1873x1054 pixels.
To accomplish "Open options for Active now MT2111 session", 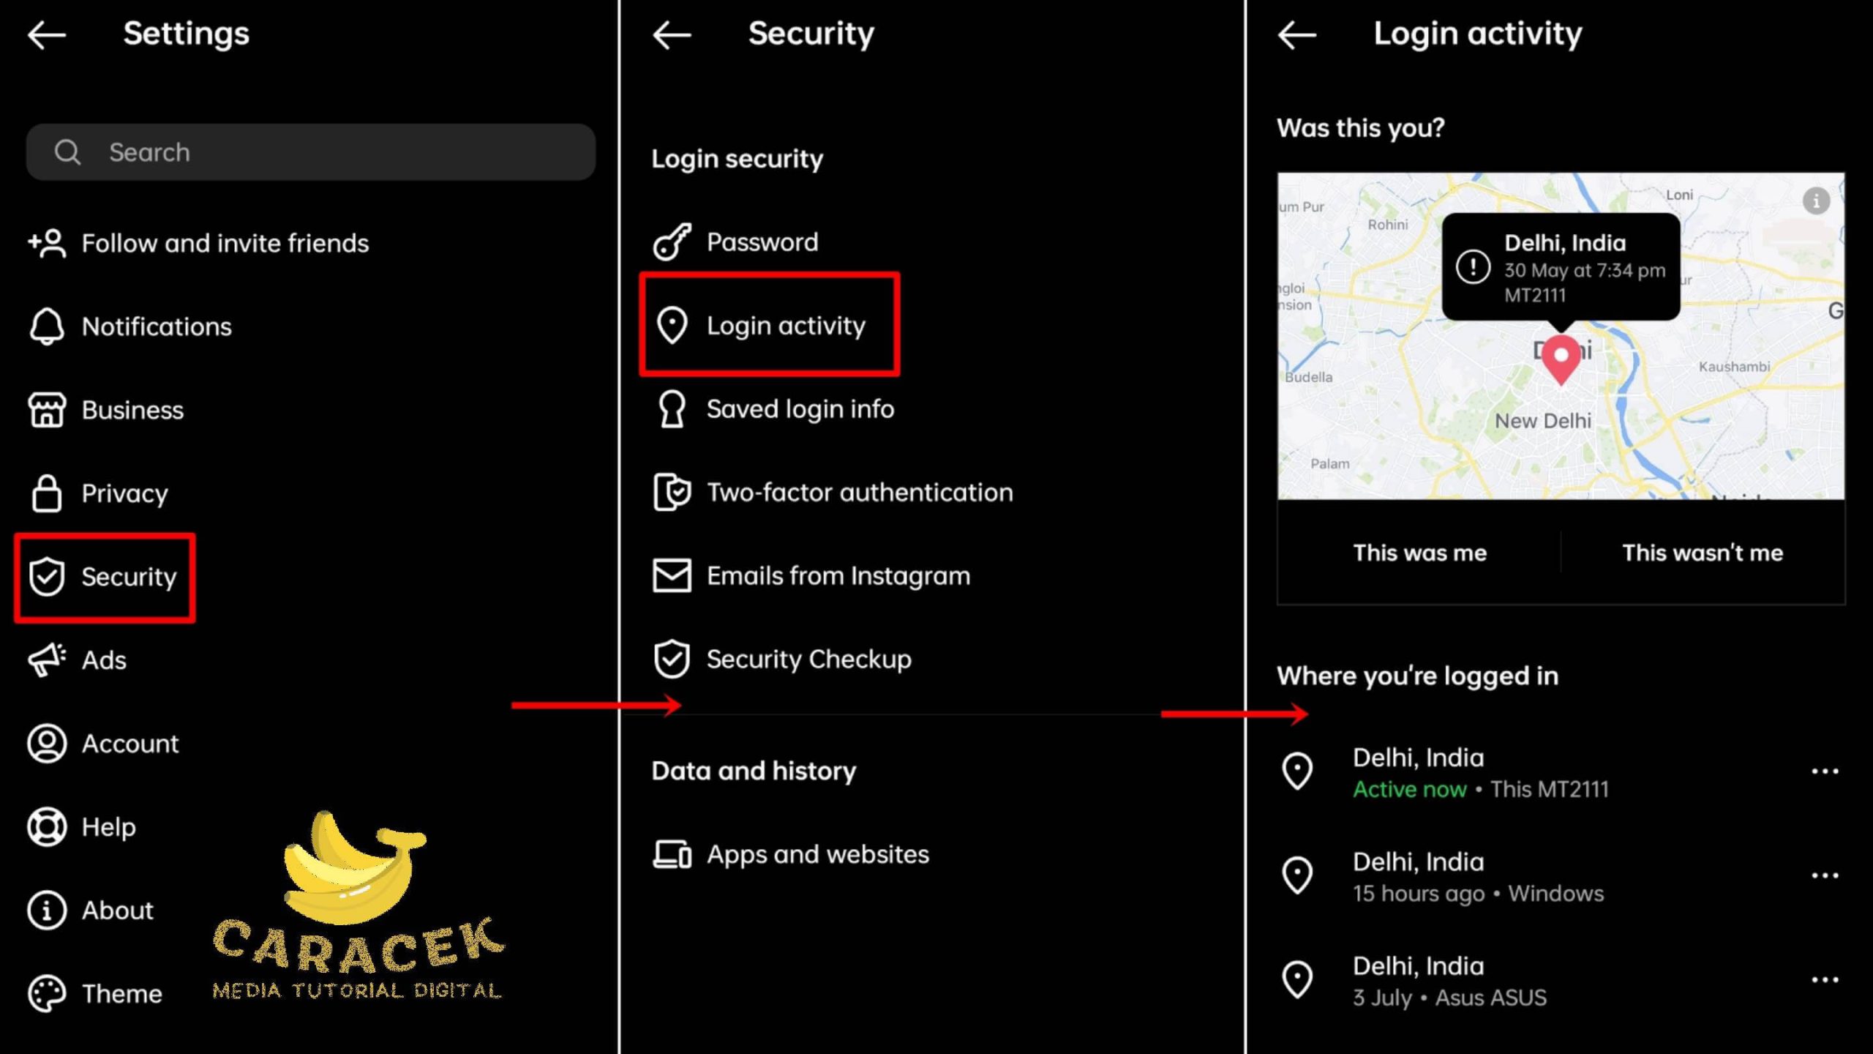I will 1825,771.
